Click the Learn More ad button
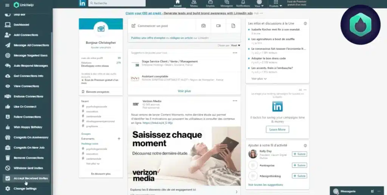Screen dimensions: 387x195 click(x=277, y=129)
